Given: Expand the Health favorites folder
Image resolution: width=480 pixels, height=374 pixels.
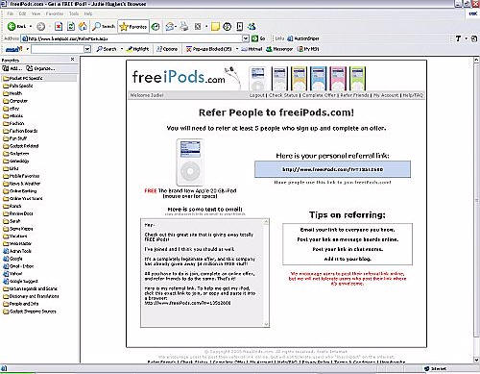Looking at the screenshot, I should [x=12, y=93].
